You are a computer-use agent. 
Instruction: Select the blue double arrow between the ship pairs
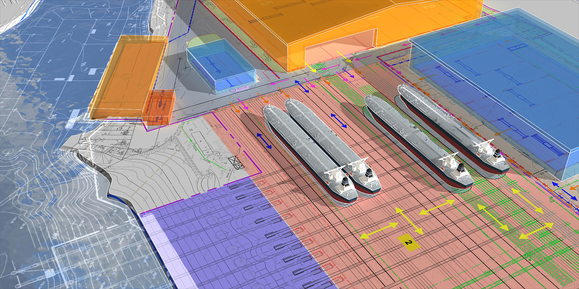click(x=338, y=120)
